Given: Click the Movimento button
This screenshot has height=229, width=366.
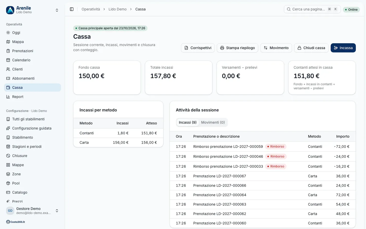Looking at the screenshot, I should [276, 48].
